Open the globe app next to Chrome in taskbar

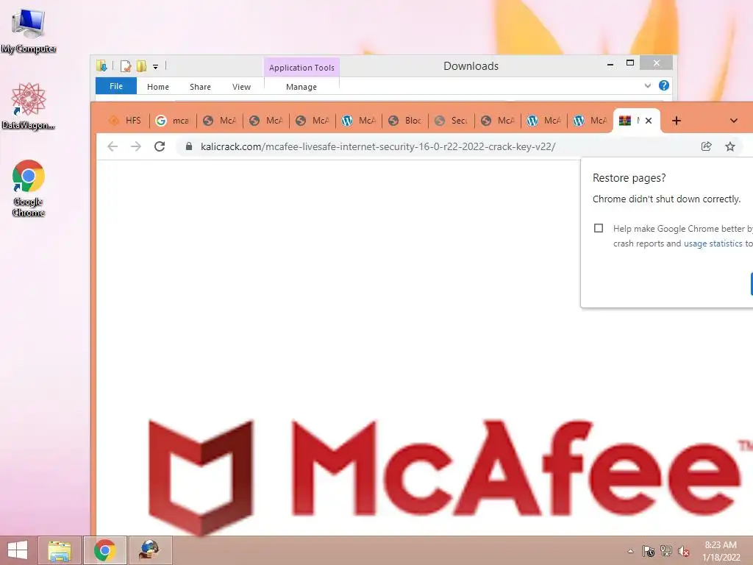[x=150, y=550]
